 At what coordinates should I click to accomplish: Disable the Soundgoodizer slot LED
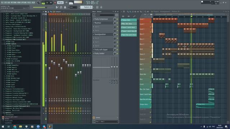coord(118,34)
